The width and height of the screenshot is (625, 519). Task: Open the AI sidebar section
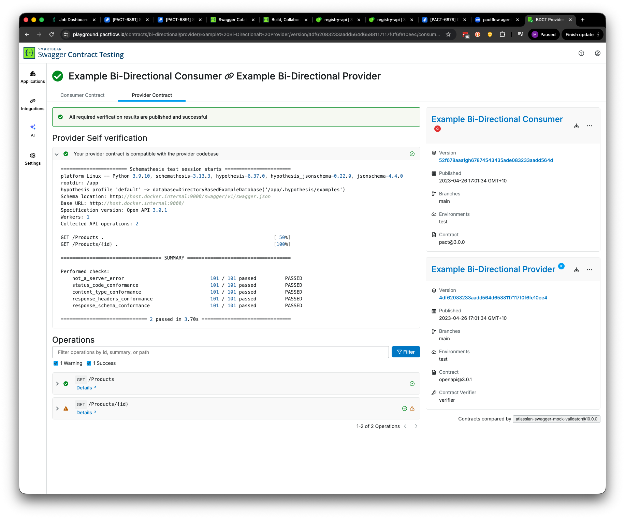tap(33, 131)
